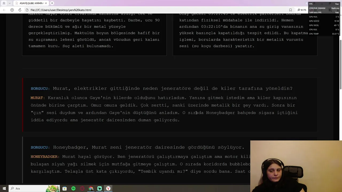
Task: Click the GPU GÜCÜ 19 W row
Action: [x=324, y=21]
